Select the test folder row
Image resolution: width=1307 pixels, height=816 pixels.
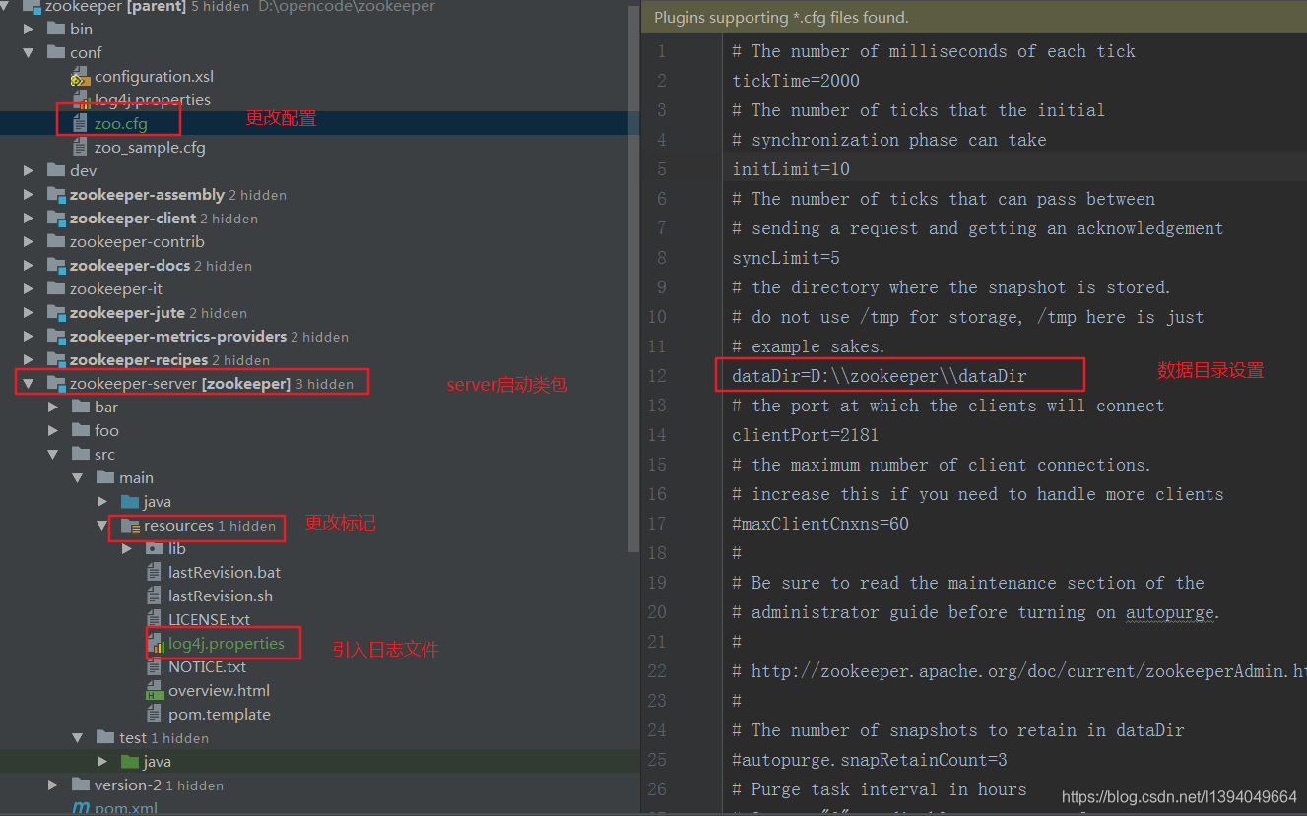pos(319,738)
